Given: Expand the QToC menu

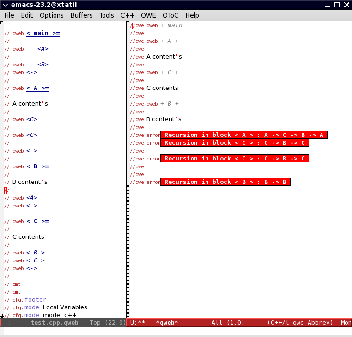Looking at the screenshot, I should 171,15.
